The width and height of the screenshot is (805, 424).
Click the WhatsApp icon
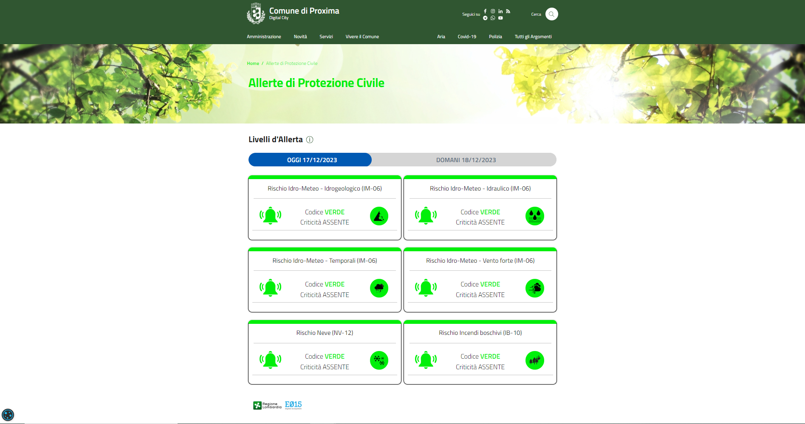pos(493,18)
